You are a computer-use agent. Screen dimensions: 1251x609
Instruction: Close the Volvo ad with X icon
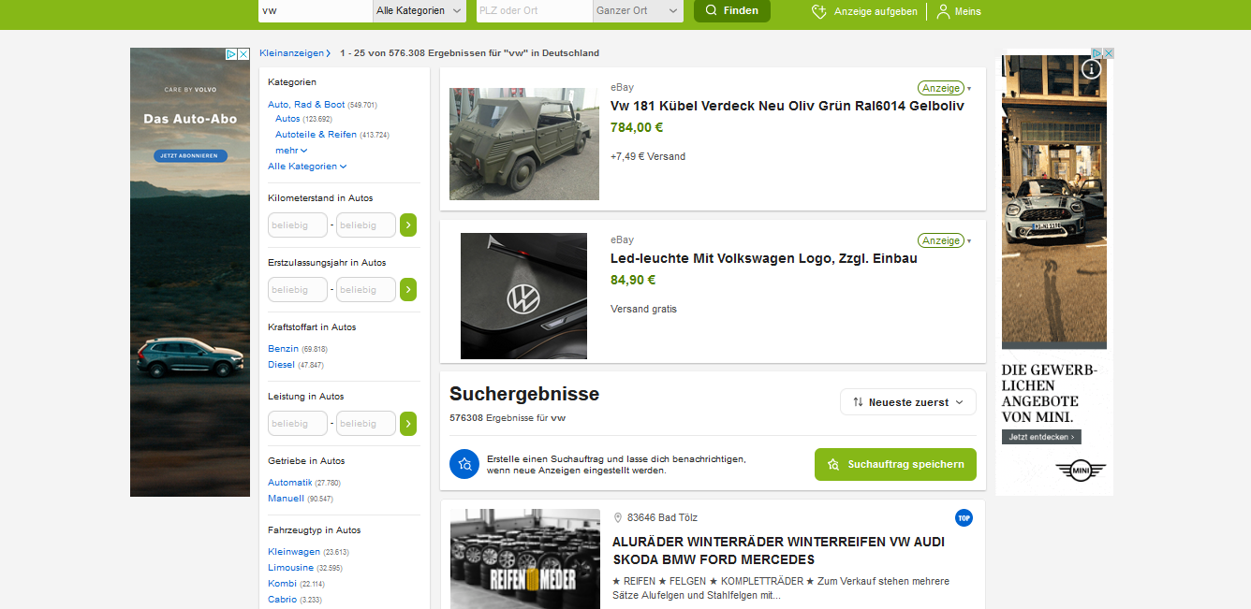(243, 54)
